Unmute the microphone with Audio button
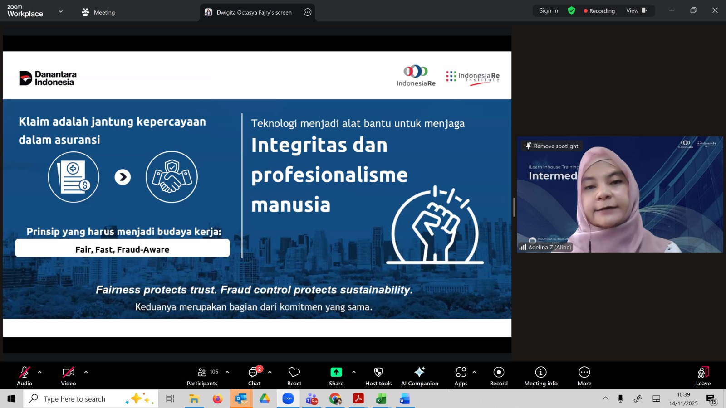The image size is (726, 408). [25, 376]
